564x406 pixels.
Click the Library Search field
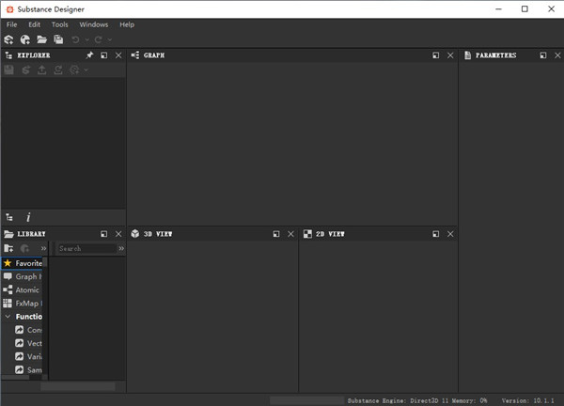(x=86, y=248)
